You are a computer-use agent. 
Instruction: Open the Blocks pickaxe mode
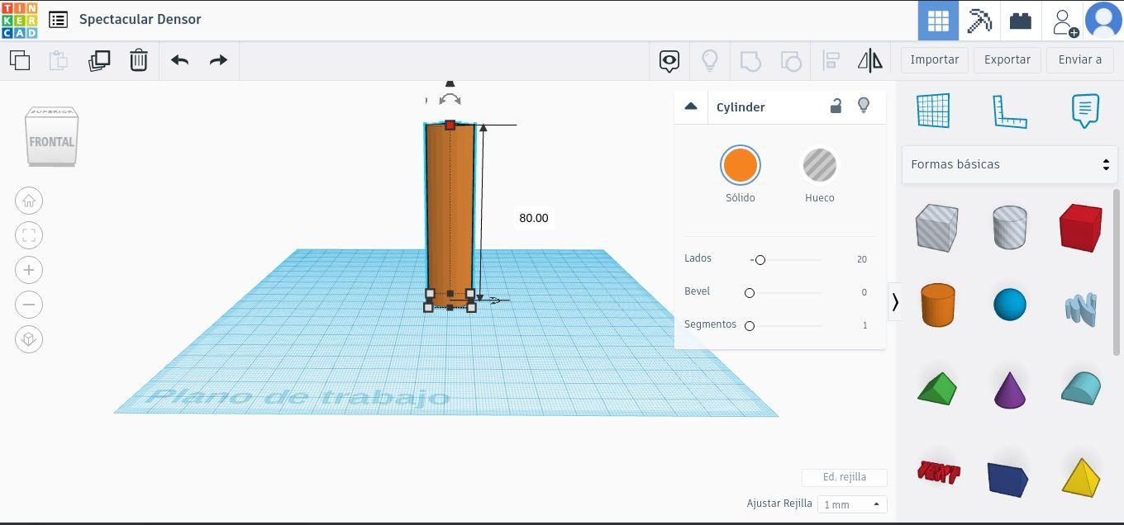coord(979,21)
